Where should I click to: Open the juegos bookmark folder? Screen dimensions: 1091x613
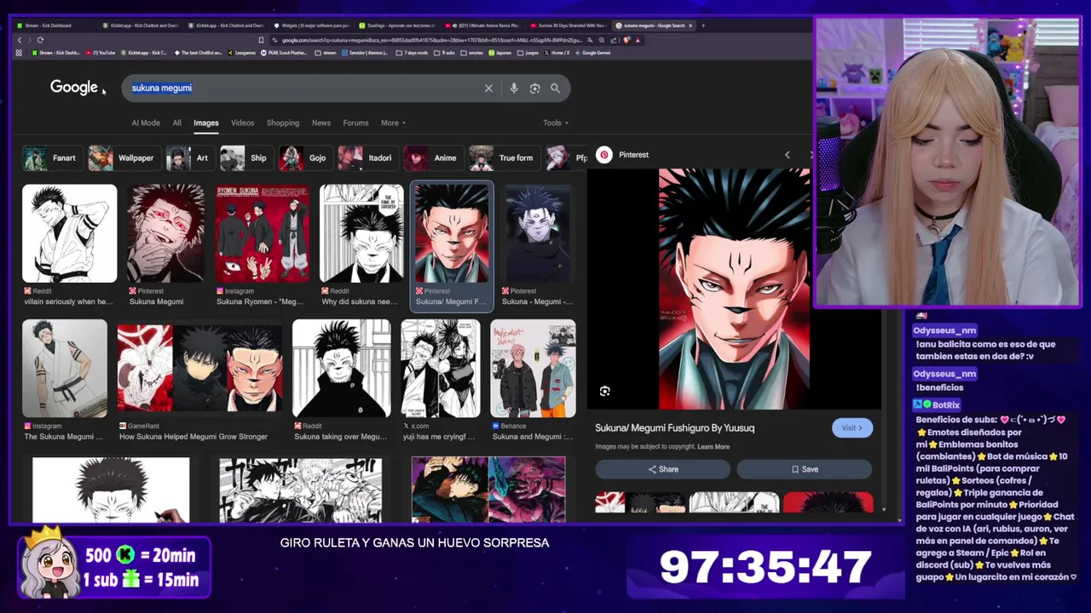528,53
